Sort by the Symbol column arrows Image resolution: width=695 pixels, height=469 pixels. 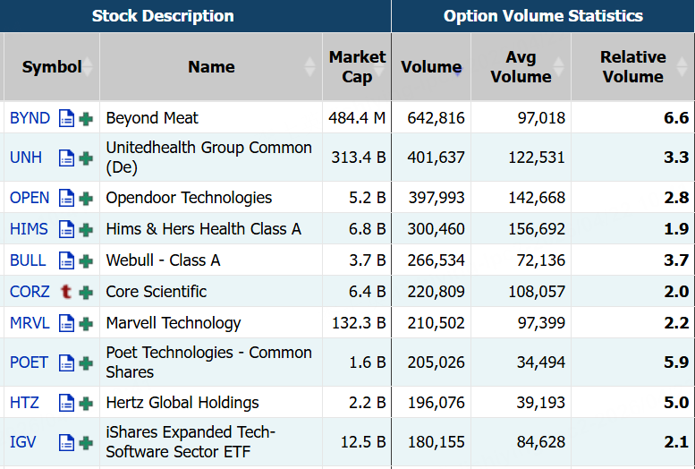(88, 67)
